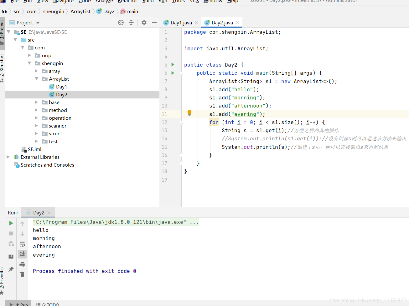Click the yellow intention light bulb

point(189,113)
